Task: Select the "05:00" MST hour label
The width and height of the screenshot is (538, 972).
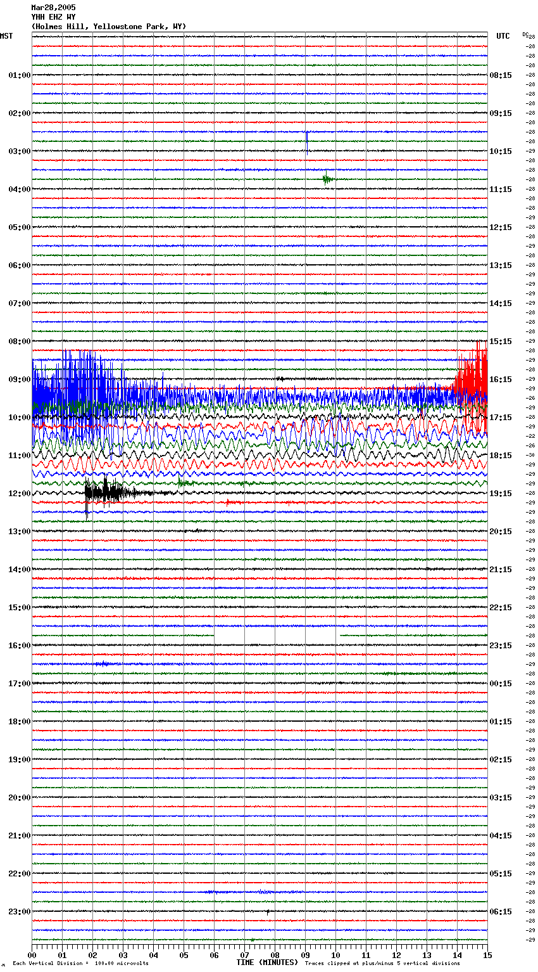Action: pyautogui.click(x=20, y=227)
